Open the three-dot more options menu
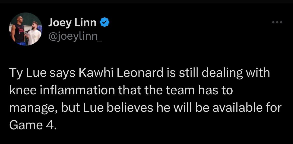This screenshot has width=293, height=144. click(x=277, y=22)
